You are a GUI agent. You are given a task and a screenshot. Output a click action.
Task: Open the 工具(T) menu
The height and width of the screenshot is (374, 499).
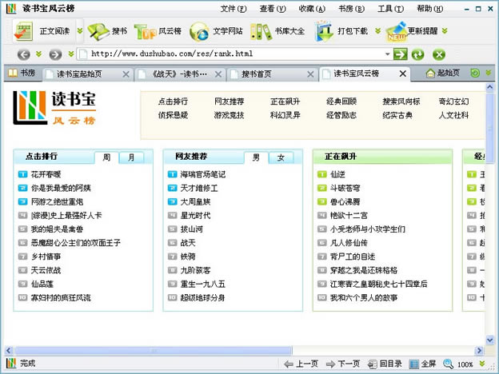click(391, 9)
